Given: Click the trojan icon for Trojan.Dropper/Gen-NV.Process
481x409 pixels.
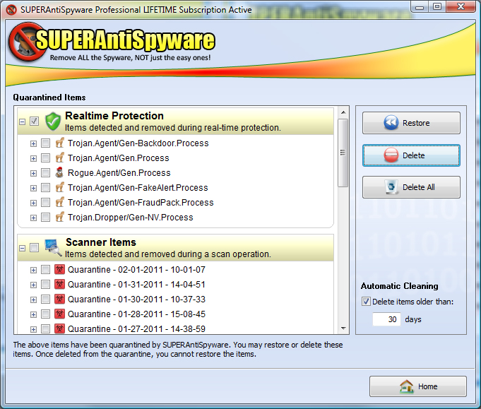Looking at the screenshot, I should click(x=59, y=217).
